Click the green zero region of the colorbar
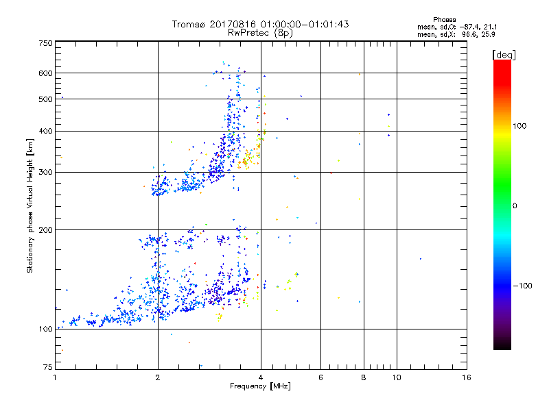549x411 pixels. coord(502,206)
